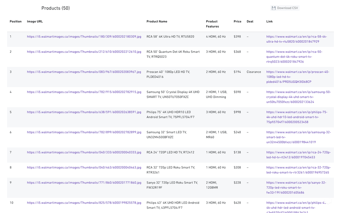Open Walmart link for rca-32-720p-led-roku

298,170
